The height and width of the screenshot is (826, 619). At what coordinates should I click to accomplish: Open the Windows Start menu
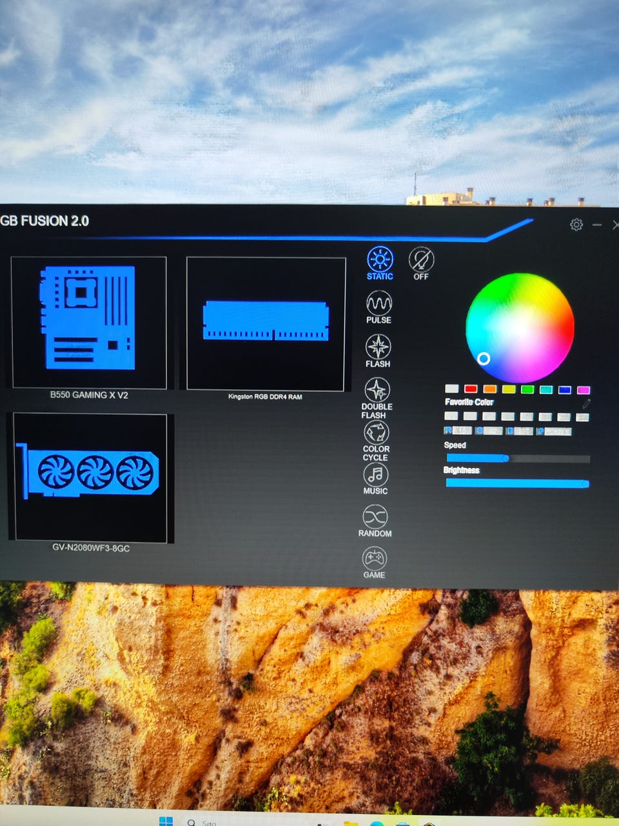tap(166, 821)
